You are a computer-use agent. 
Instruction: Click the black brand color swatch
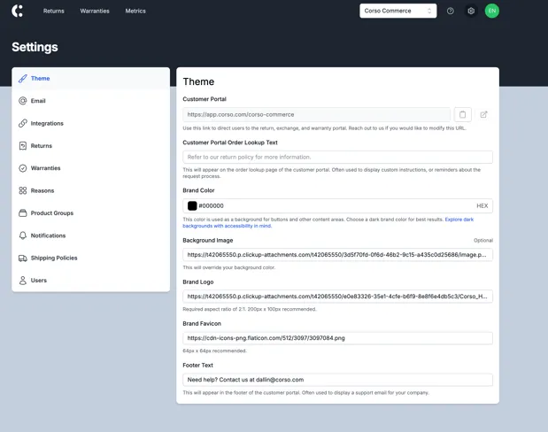(x=192, y=205)
